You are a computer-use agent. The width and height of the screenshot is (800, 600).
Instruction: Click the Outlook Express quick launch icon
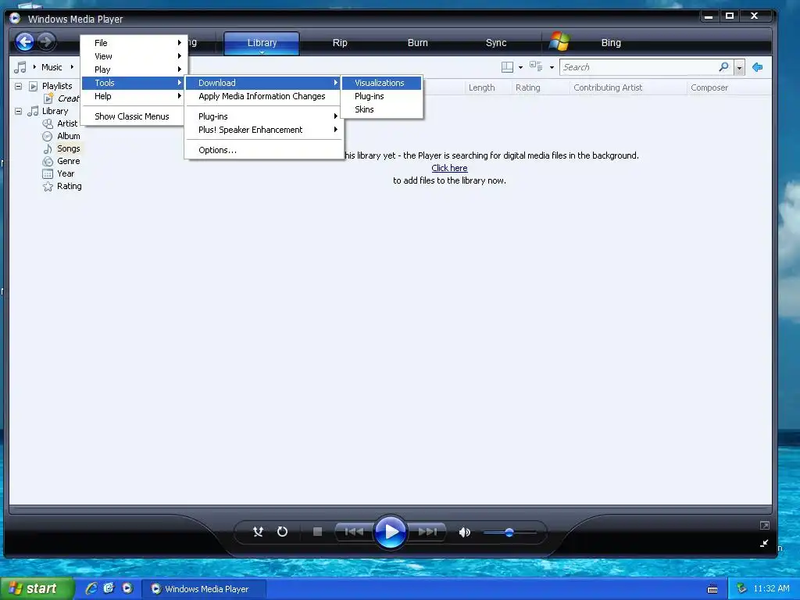109,588
